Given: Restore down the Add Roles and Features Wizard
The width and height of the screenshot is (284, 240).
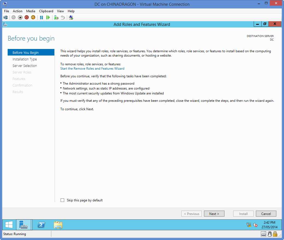Looking at the screenshot, I should (x=265, y=24).
